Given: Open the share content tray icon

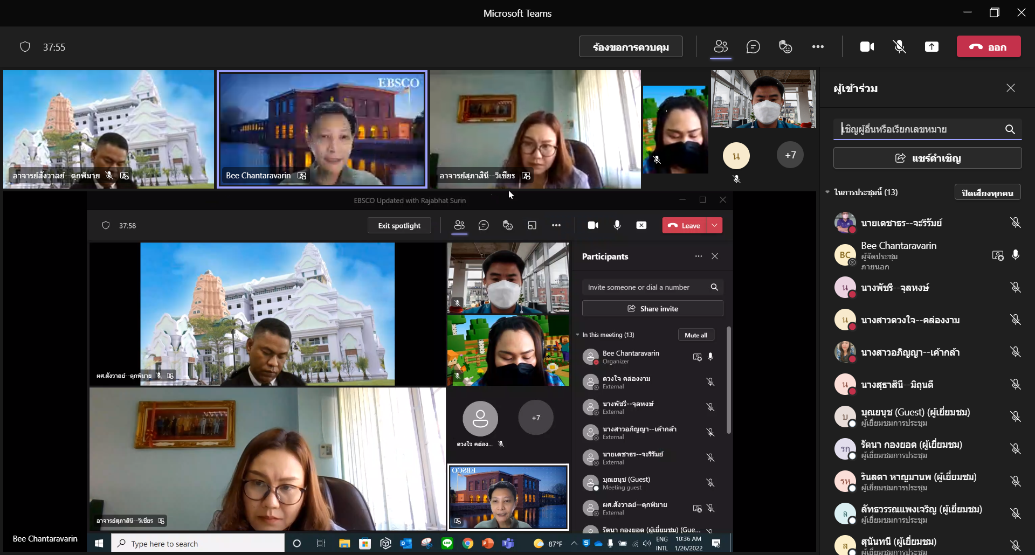Looking at the screenshot, I should click(x=931, y=47).
